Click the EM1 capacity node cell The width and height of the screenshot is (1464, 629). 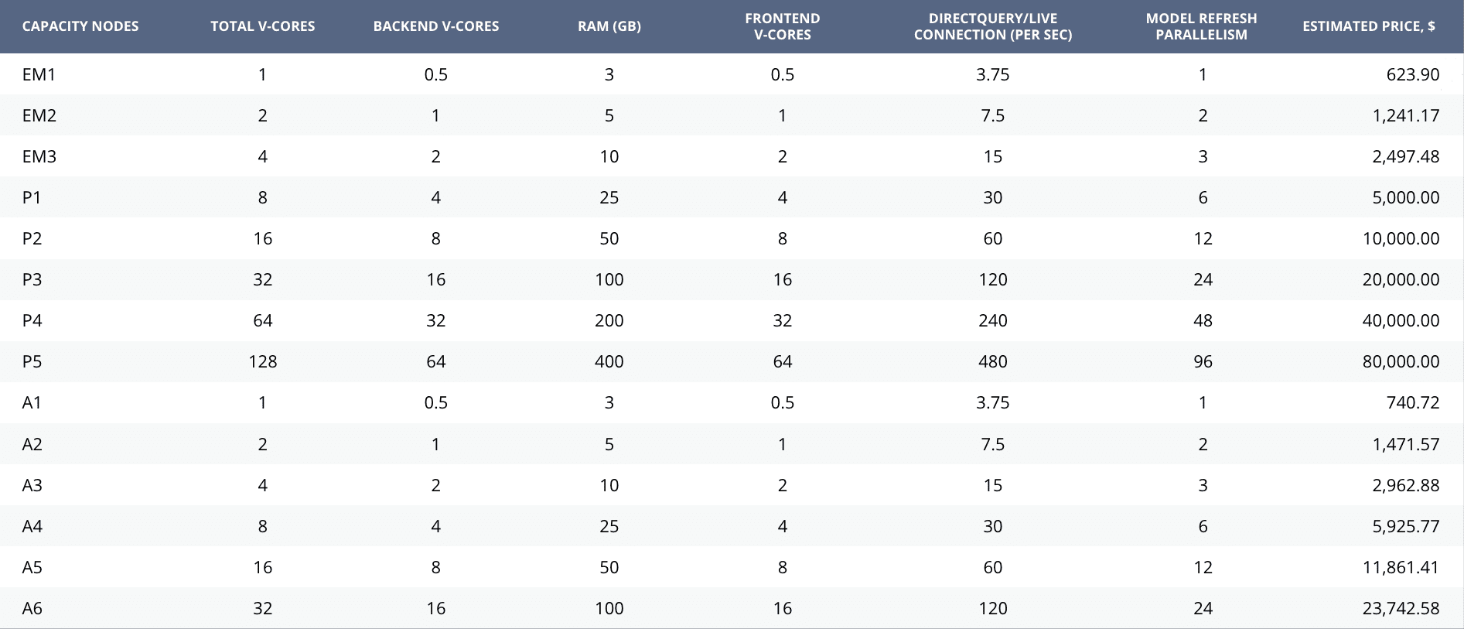tap(39, 74)
